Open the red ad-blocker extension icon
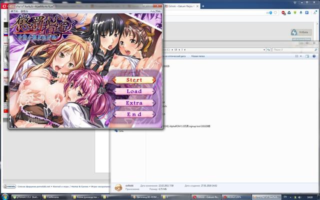This screenshot has height=200, width=320. (283, 13)
